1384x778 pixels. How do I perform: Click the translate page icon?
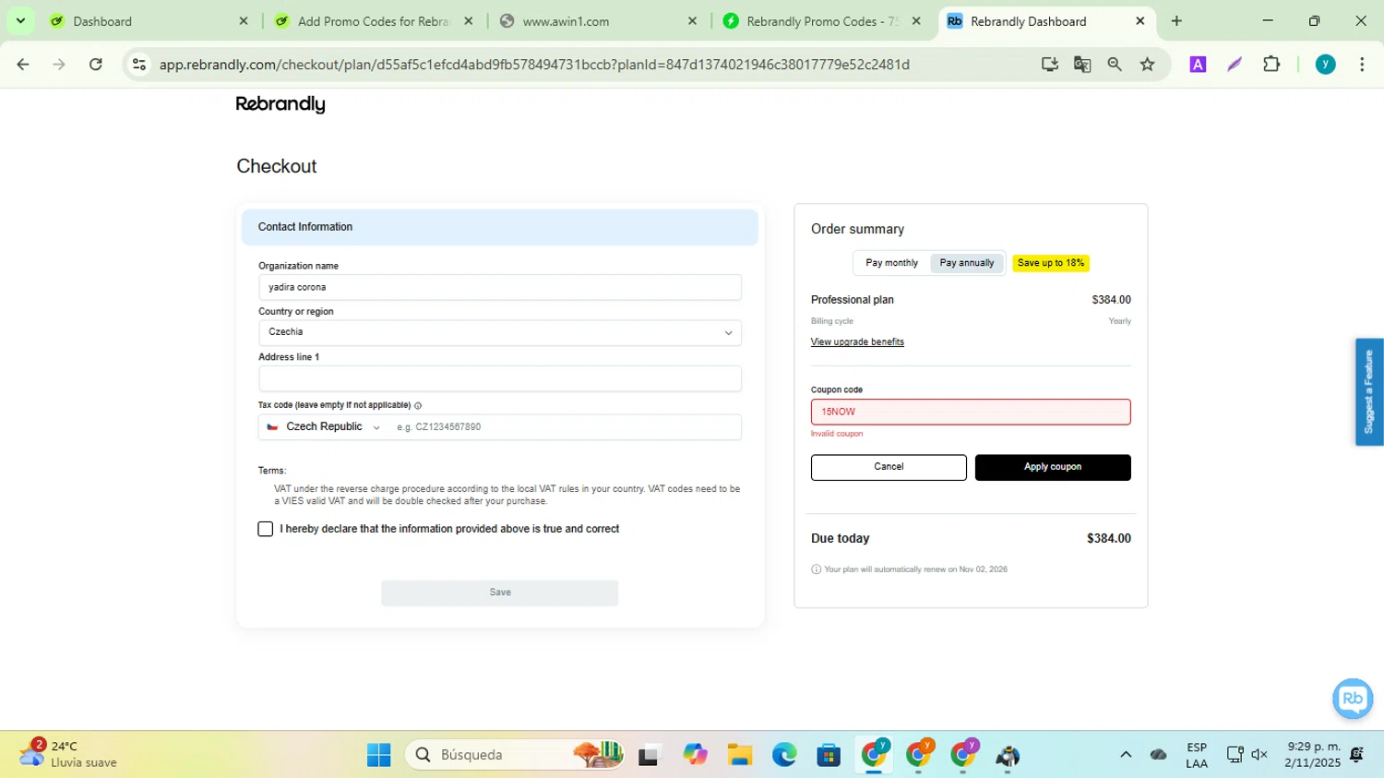click(x=1082, y=64)
